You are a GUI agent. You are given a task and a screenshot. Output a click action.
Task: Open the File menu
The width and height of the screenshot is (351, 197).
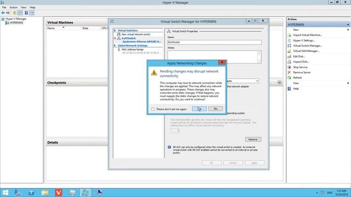pos(4,7)
